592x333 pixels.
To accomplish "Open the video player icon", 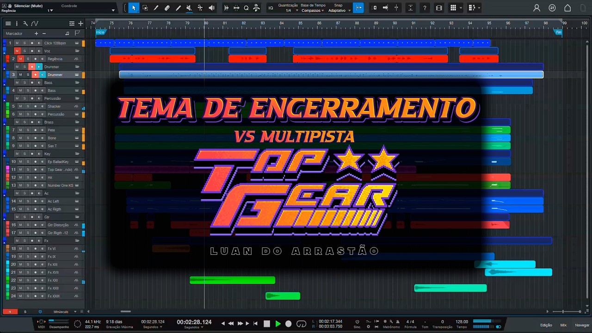I will point(439,8).
